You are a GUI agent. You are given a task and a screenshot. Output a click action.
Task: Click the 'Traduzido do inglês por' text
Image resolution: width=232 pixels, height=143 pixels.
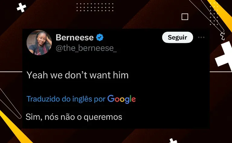click(66, 99)
